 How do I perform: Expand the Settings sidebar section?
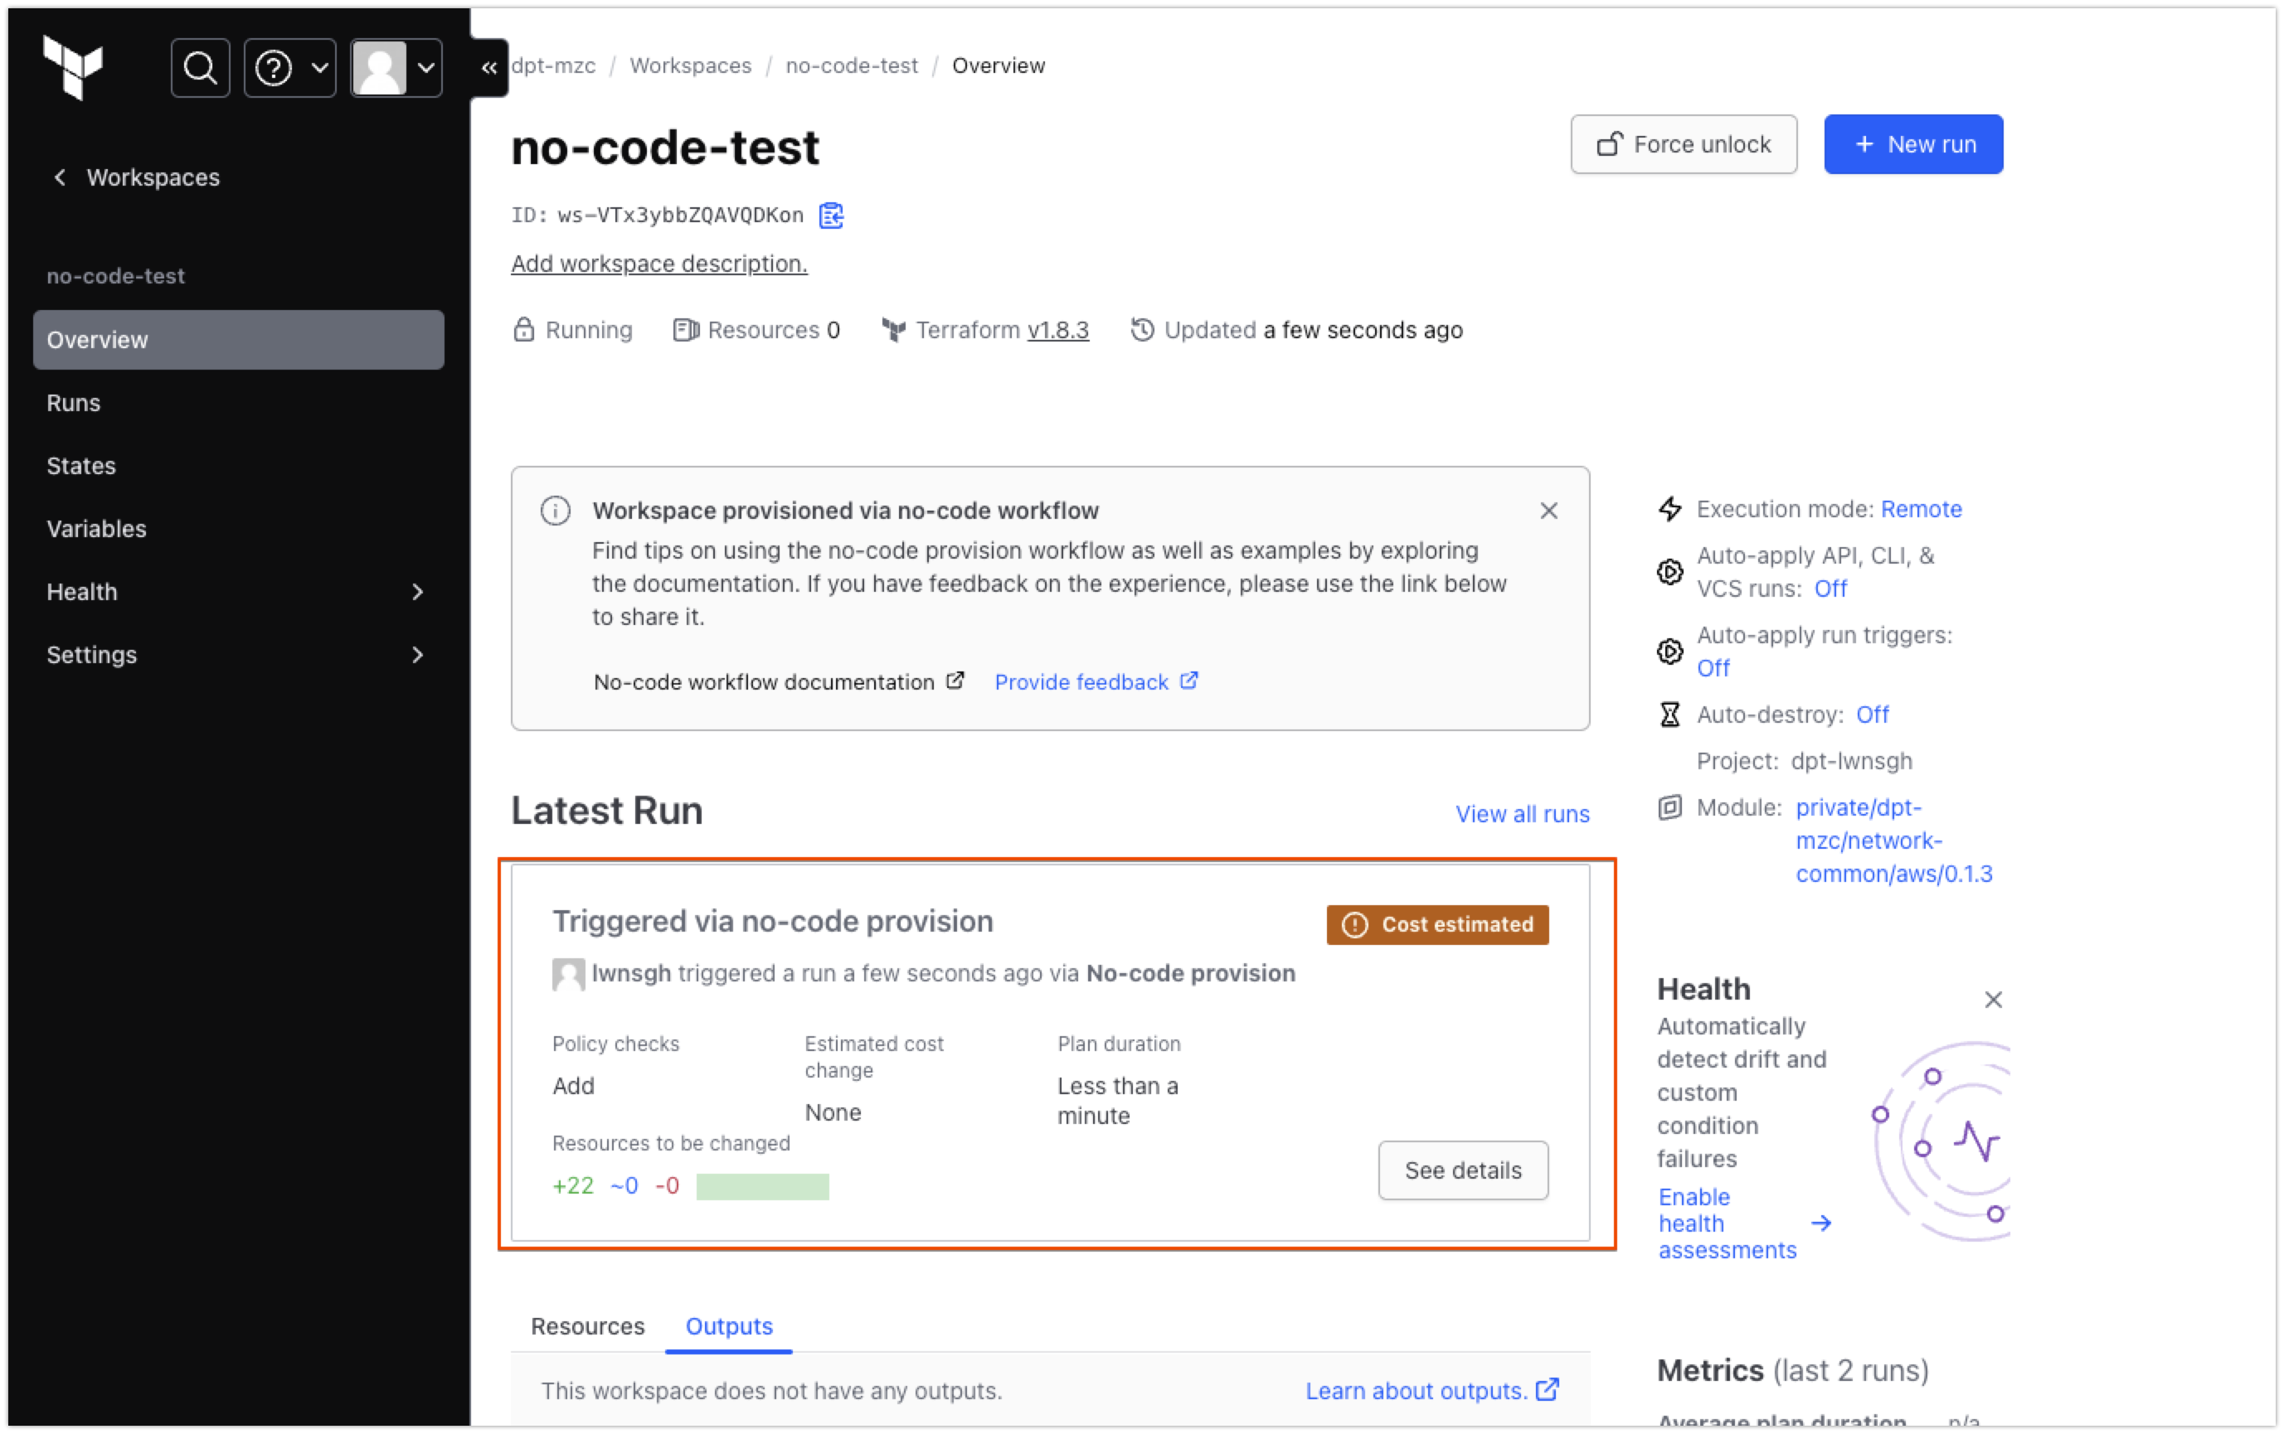238,655
